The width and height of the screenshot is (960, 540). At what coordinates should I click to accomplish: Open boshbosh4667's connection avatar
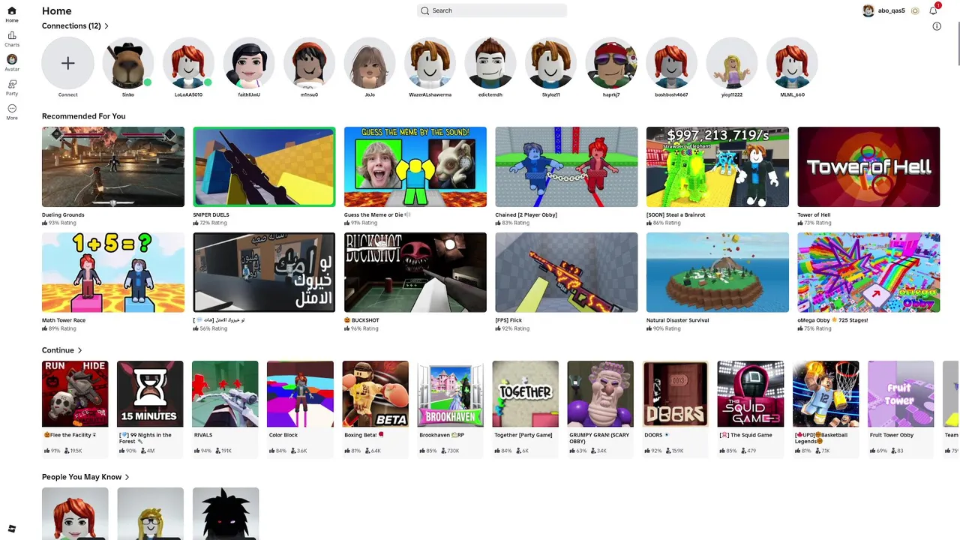point(671,63)
